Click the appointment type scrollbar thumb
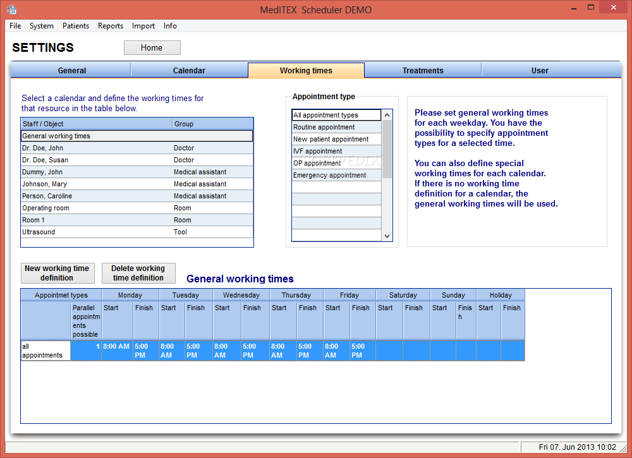This screenshot has height=458, width=632. [387, 149]
